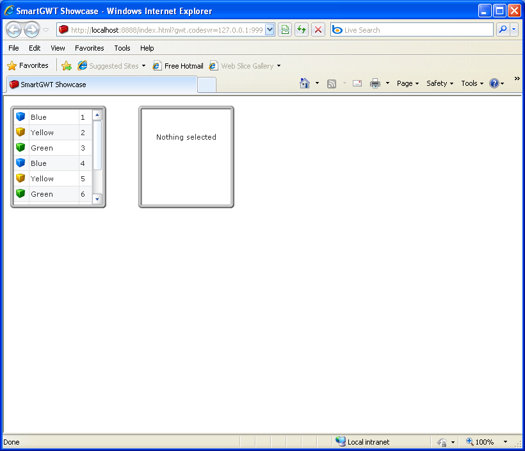
Task: Open the Web Slice Gallery link
Action: pyautogui.click(x=245, y=66)
